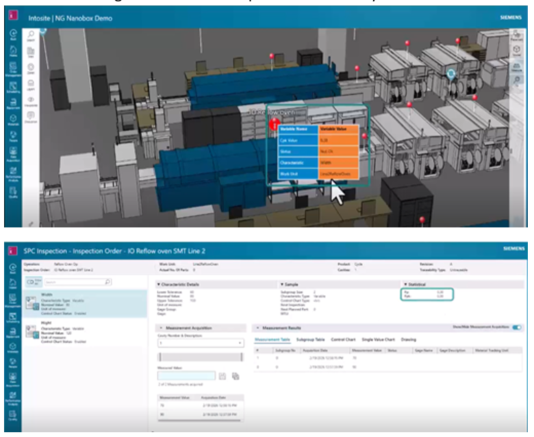Toggle Show/Hide Measurement Acquisition switch
The width and height of the screenshot is (534, 437).
[517, 327]
